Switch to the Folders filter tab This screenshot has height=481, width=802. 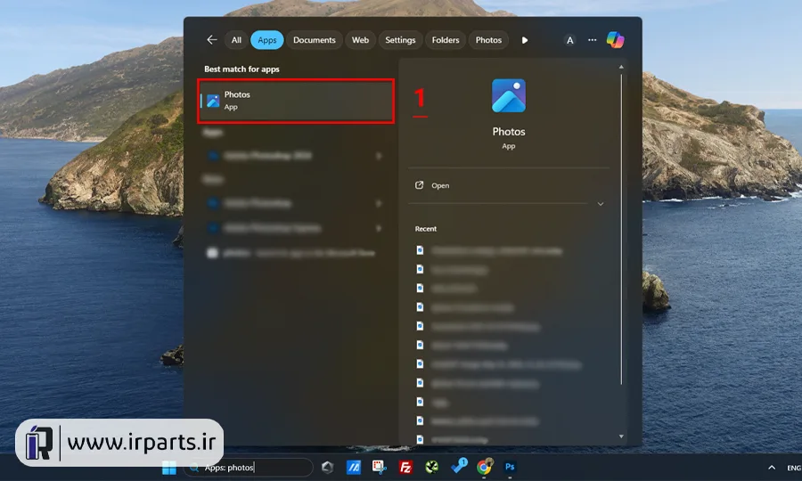[446, 40]
